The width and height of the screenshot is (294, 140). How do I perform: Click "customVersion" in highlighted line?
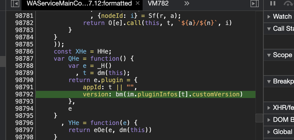[x=216, y=94]
